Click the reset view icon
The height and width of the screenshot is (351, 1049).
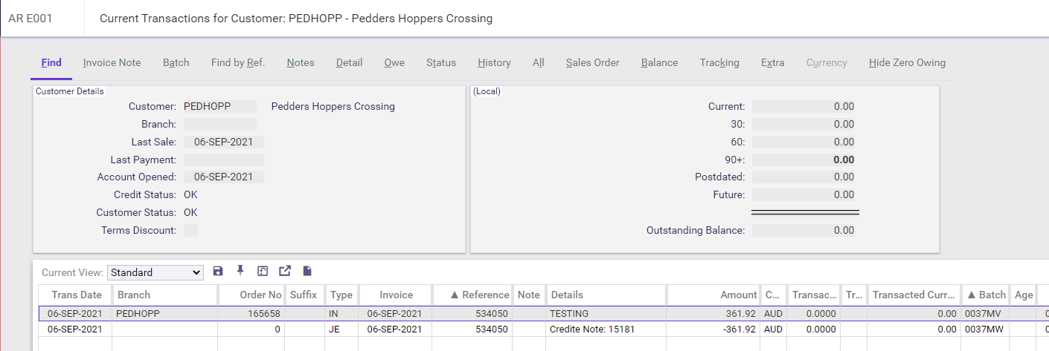coord(262,272)
